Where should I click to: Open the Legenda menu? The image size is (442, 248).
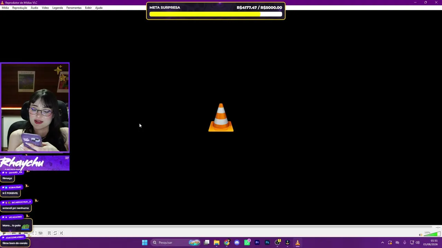click(x=58, y=8)
